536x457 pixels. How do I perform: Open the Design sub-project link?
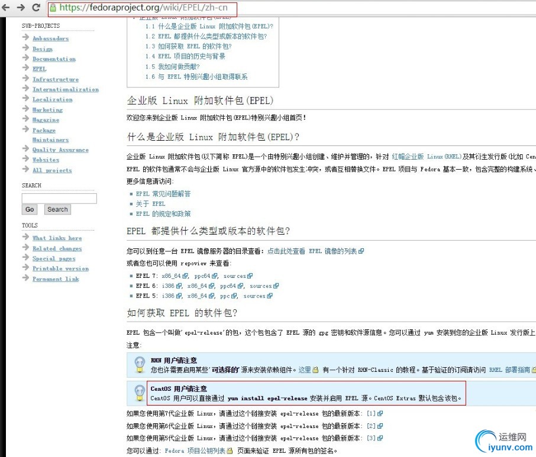[x=43, y=49]
